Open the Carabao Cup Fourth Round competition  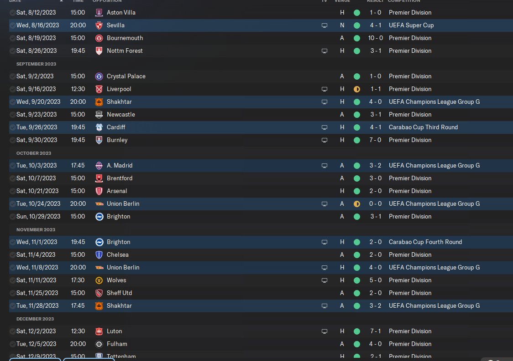[x=425, y=242]
